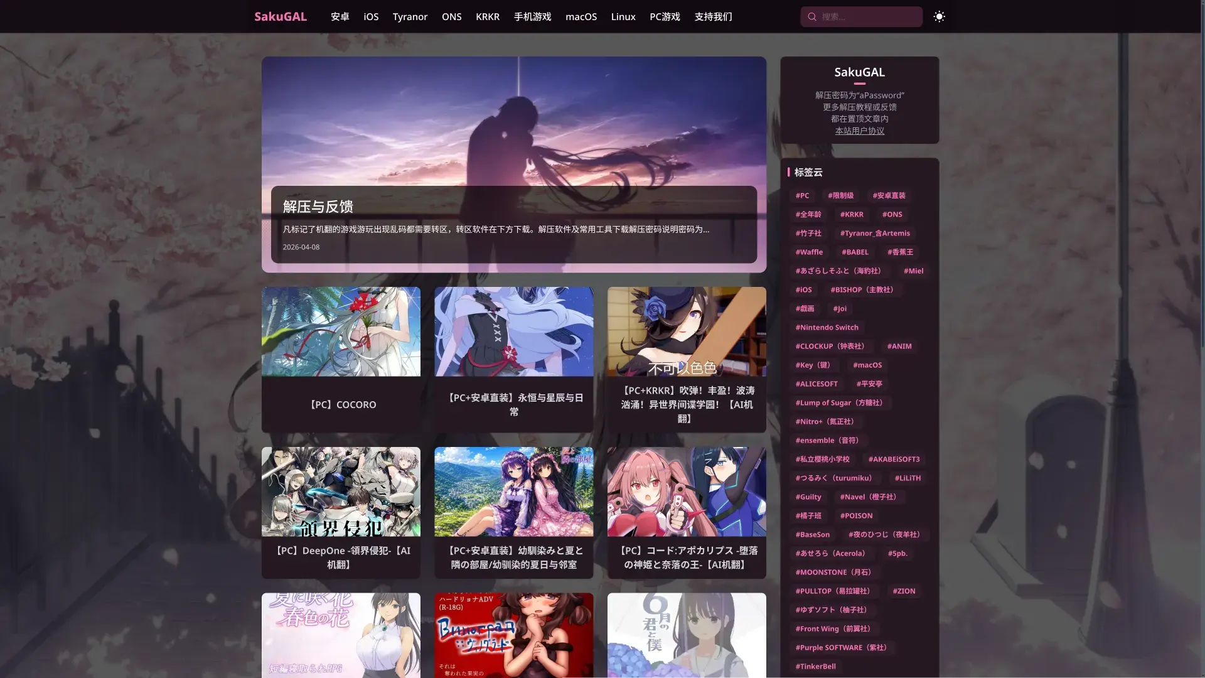Click the #AKABEiSOFT3 tag
This screenshot has height=678, width=1205.
point(894,460)
